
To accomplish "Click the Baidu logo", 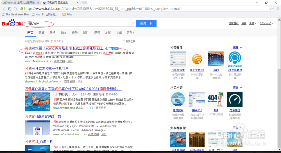I will coord(12,23).
